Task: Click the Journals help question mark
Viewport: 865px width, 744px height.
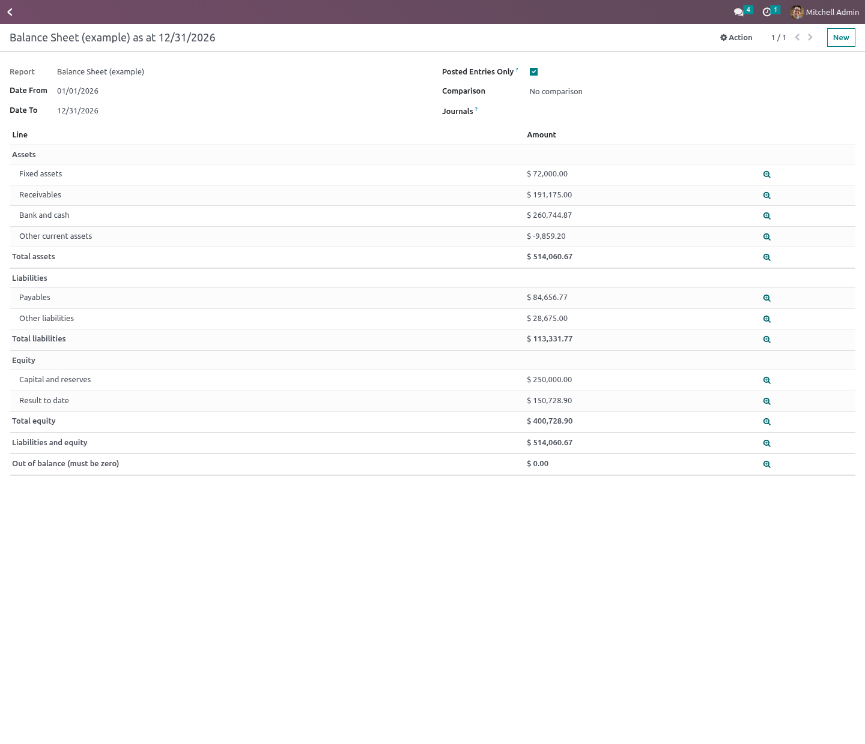Action: pyautogui.click(x=476, y=109)
